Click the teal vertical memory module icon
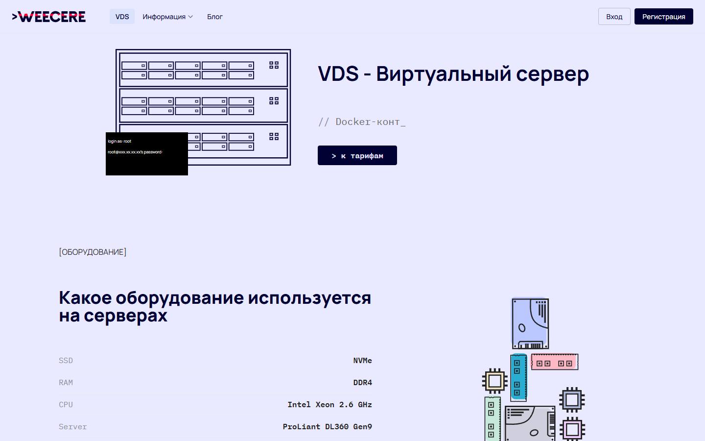Screen dimensions: 705x441 (518, 377)
